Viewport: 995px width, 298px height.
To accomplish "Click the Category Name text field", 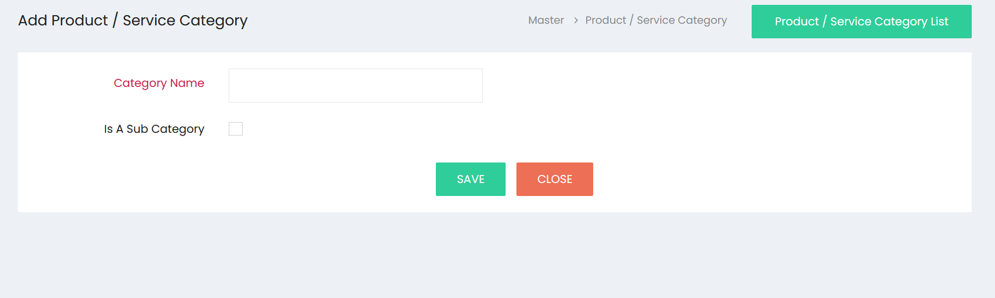I will 355,85.
